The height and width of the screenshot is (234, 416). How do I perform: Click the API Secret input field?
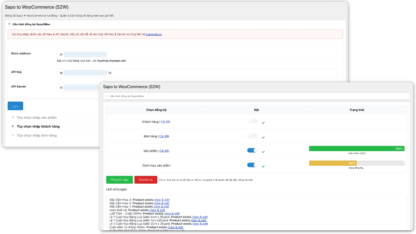(x=78, y=88)
